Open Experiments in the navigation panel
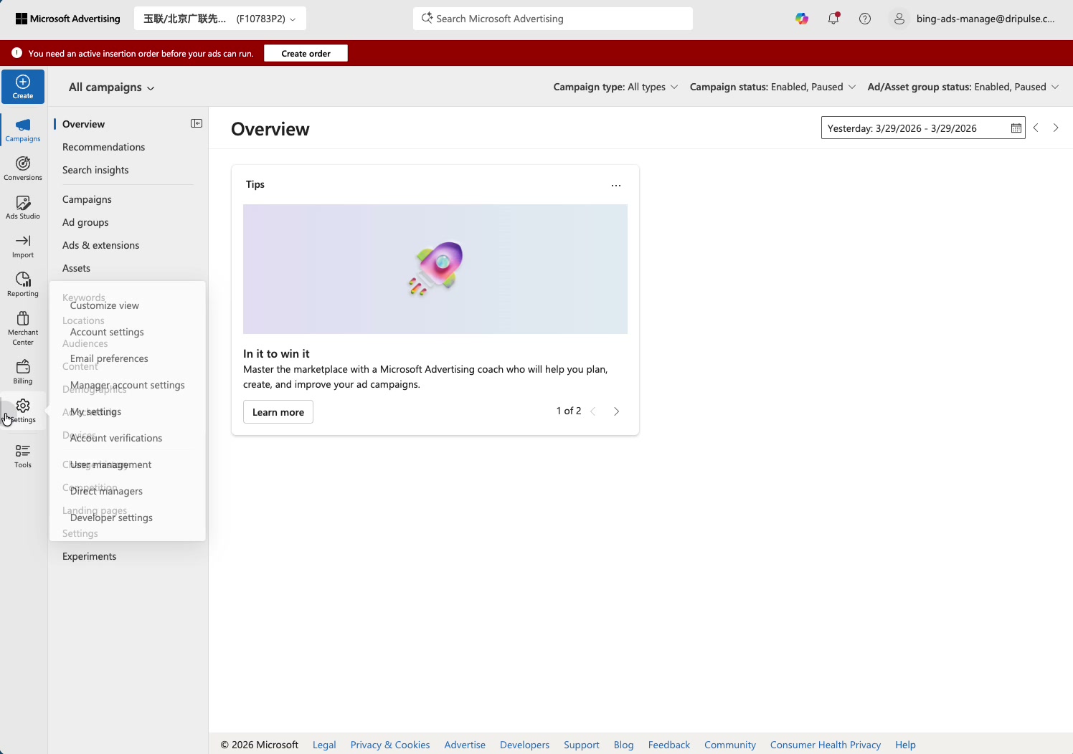 tap(89, 556)
